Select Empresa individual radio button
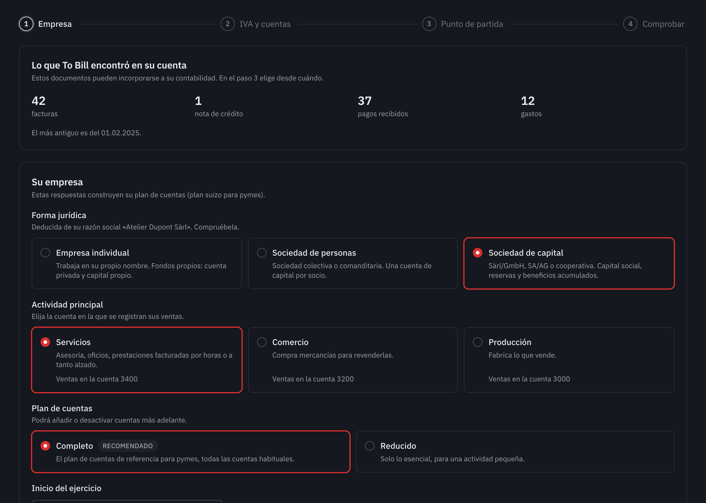The height and width of the screenshot is (503, 706). [45, 253]
